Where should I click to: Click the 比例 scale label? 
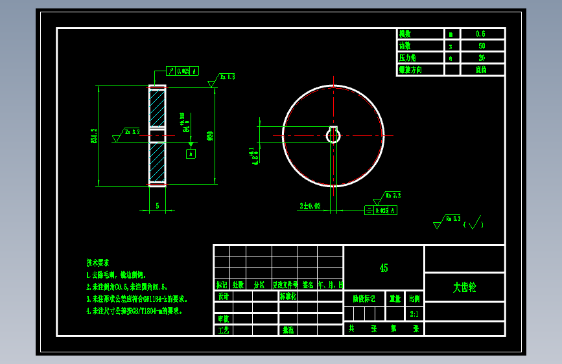(x=414, y=299)
